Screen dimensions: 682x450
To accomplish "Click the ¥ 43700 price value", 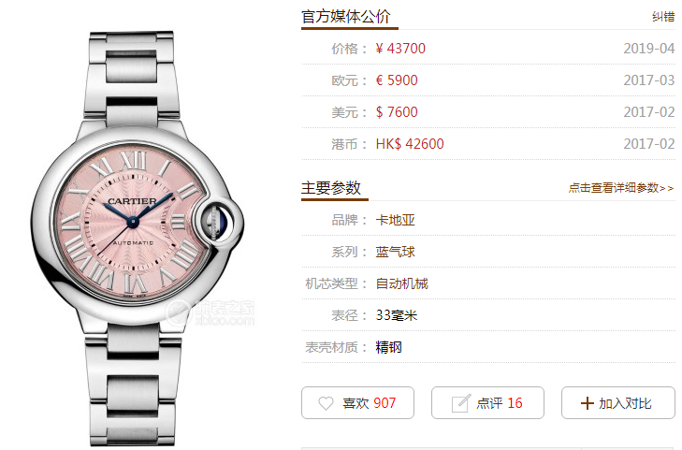I will [x=400, y=49].
